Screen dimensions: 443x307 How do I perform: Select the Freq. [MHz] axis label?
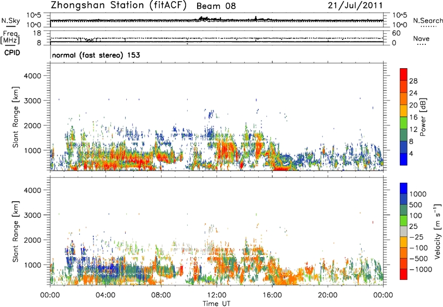pyautogui.click(x=11, y=38)
